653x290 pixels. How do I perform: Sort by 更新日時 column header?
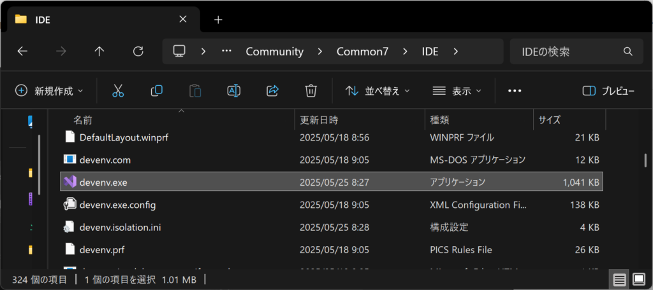[x=360, y=120]
